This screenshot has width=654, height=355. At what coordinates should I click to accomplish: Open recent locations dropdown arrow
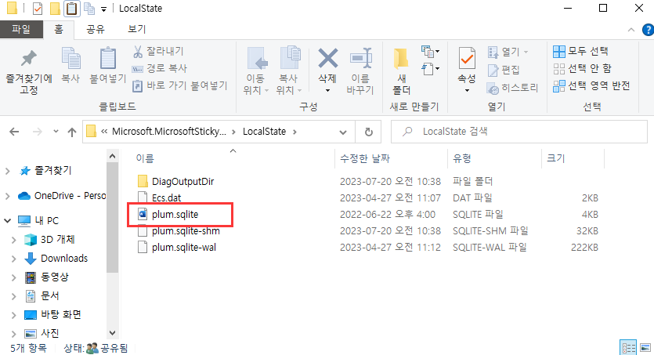tap(56, 132)
